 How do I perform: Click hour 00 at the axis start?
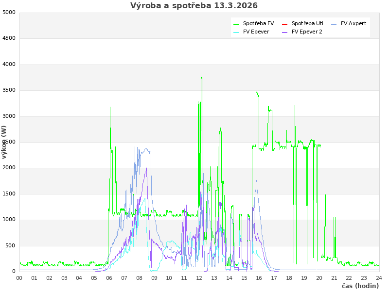coord(19,278)
